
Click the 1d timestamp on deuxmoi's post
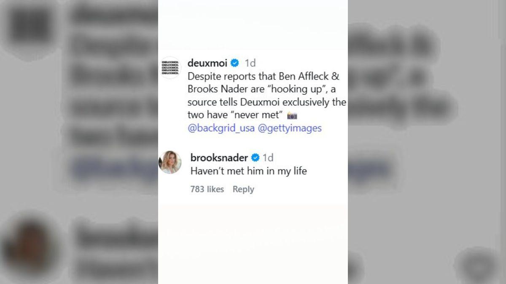click(250, 63)
